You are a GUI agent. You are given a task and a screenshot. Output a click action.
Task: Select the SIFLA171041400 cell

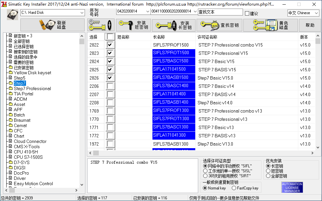(174, 94)
